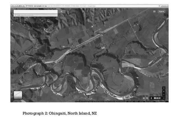This screenshot has height=126, width=179.
Task: Click the Sign in button
Action: (x=161, y=11)
